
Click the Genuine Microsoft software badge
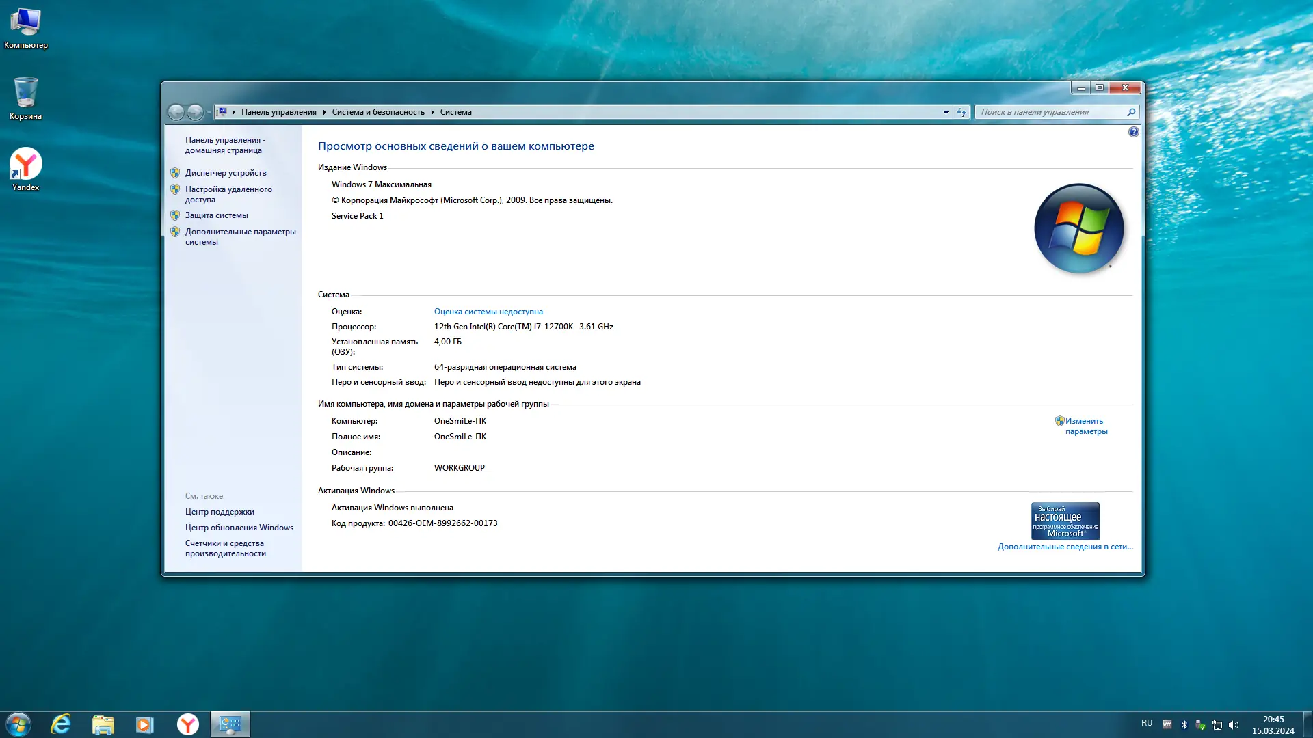click(x=1065, y=521)
